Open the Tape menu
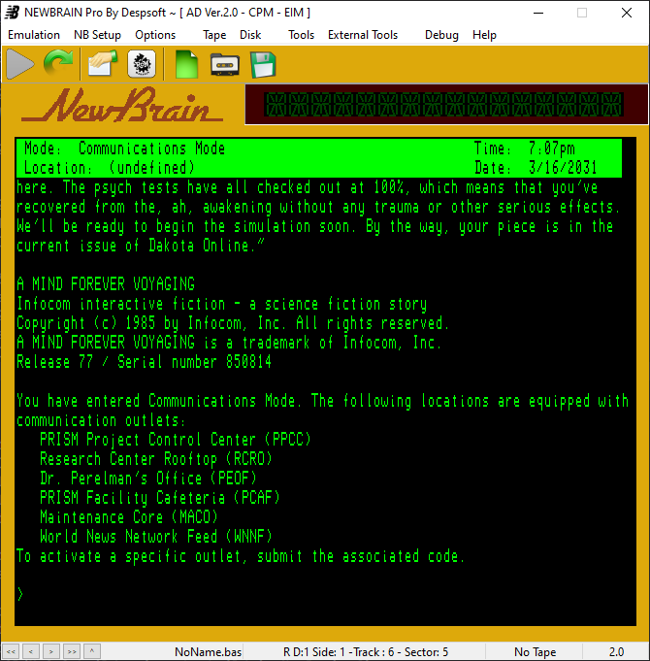 [214, 35]
